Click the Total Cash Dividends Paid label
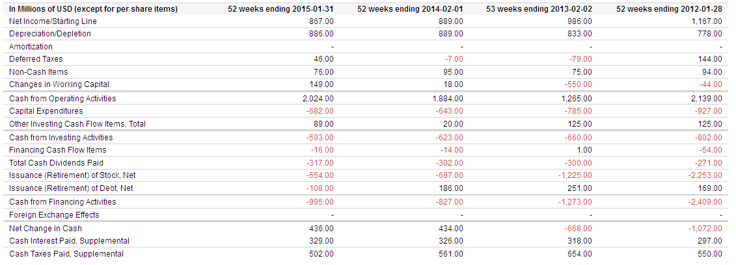The width and height of the screenshot is (736, 265). coord(57,163)
